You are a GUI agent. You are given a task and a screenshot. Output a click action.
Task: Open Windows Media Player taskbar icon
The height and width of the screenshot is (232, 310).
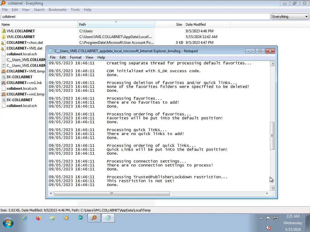pos(66,218)
